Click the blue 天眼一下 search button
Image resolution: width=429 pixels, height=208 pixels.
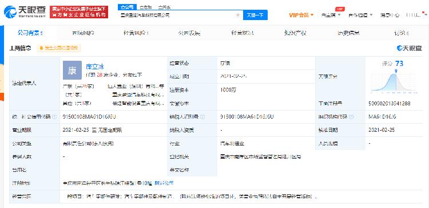click(255, 15)
